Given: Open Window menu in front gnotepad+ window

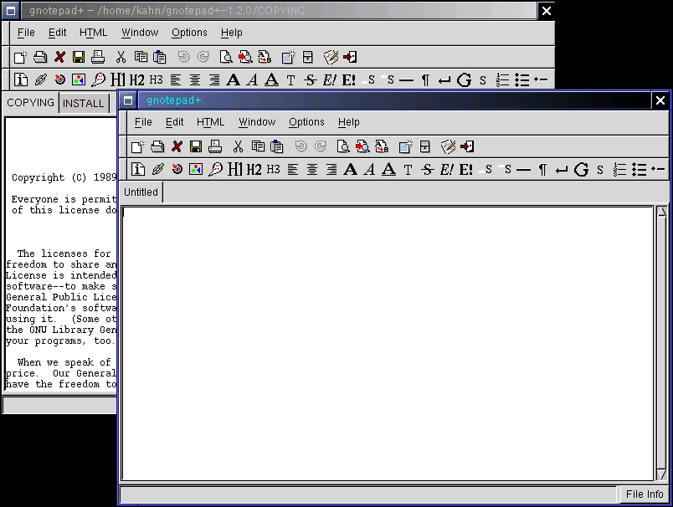Looking at the screenshot, I should coord(257,122).
